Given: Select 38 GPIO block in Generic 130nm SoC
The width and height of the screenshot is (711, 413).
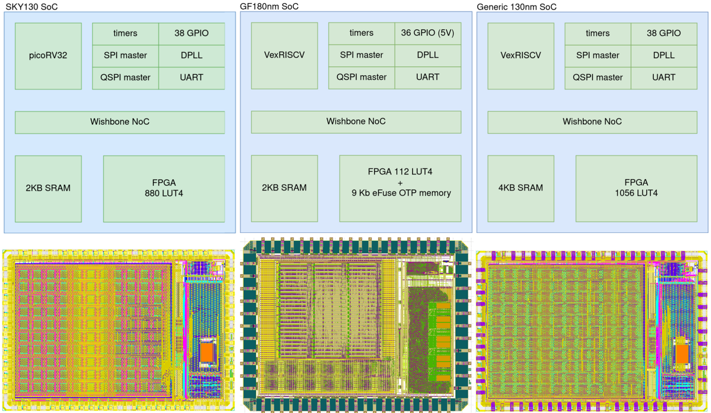Looking at the screenshot, I should pos(664,34).
